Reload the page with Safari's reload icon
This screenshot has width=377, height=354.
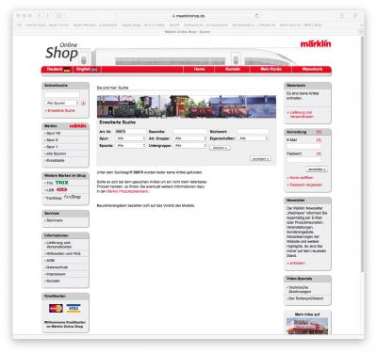[x=257, y=15]
